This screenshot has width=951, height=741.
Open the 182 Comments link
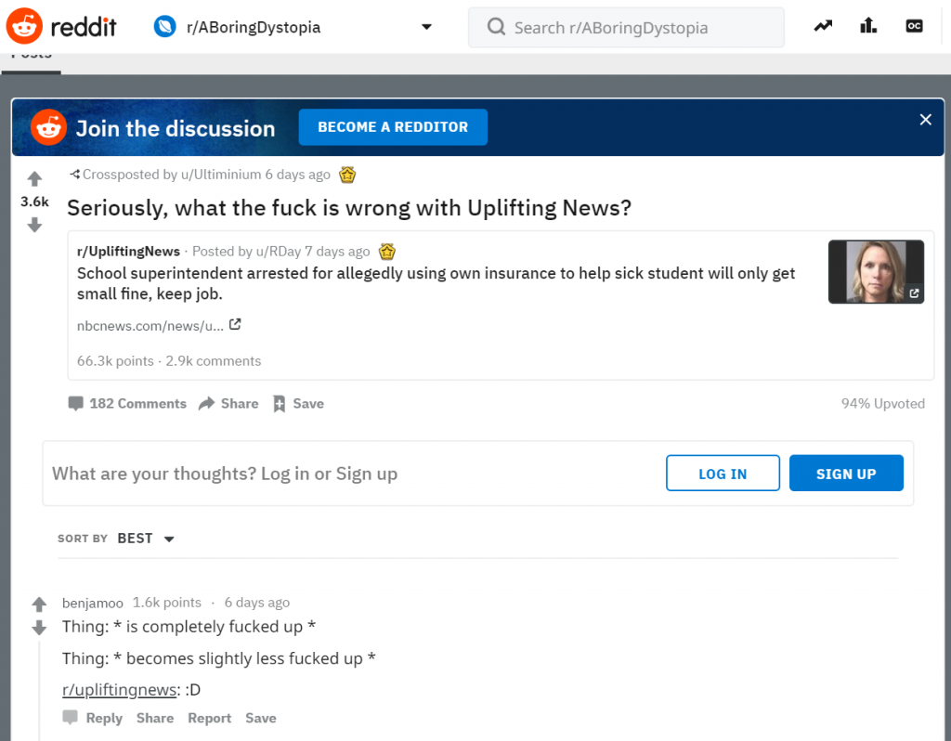point(127,404)
